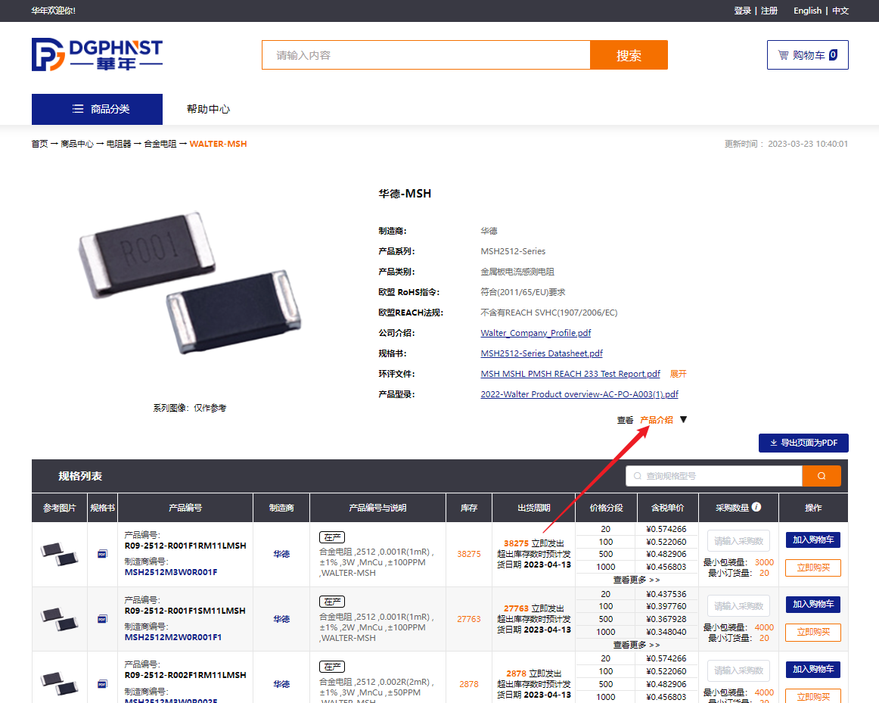
Task: Click 立即购买 for R09-2512-R001F1SM11LMSH
Action: click(813, 632)
